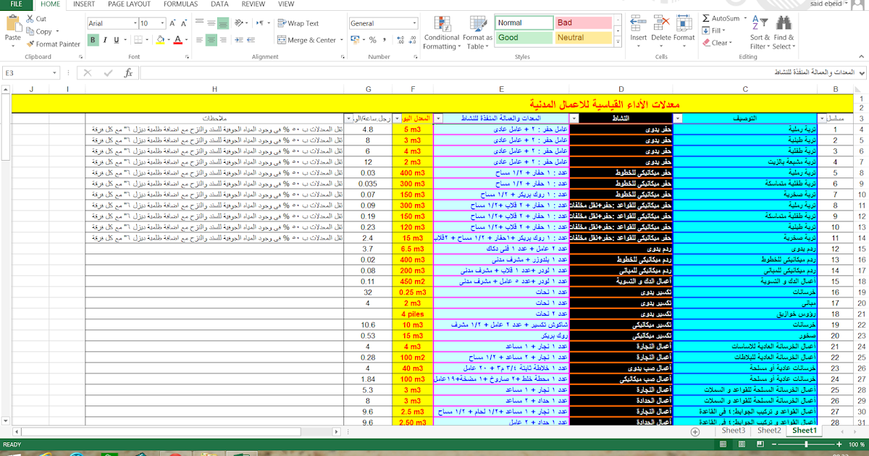The height and width of the screenshot is (456, 869).
Task: Click Format cells icon
Action: click(x=684, y=24)
